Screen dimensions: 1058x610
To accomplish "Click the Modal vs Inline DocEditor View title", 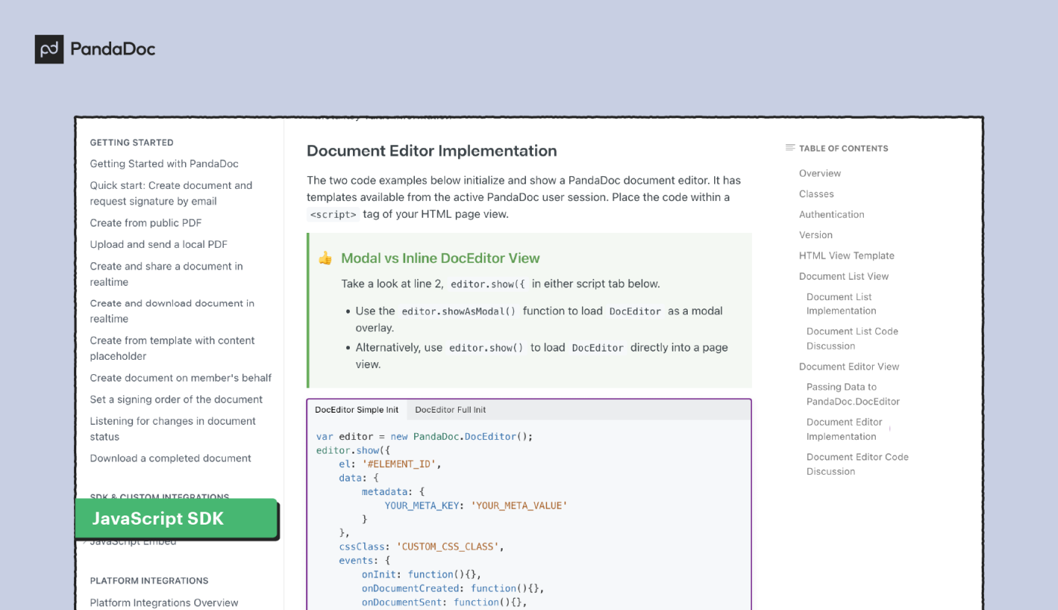I will [441, 259].
